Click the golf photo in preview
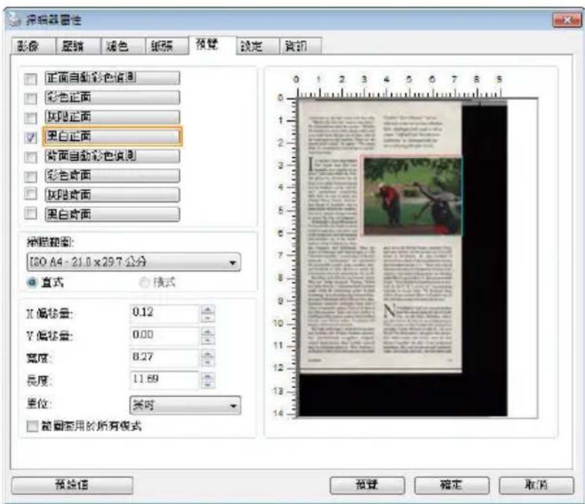The width and height of the screenshot is (585, 504). click(x=412, y=196)
